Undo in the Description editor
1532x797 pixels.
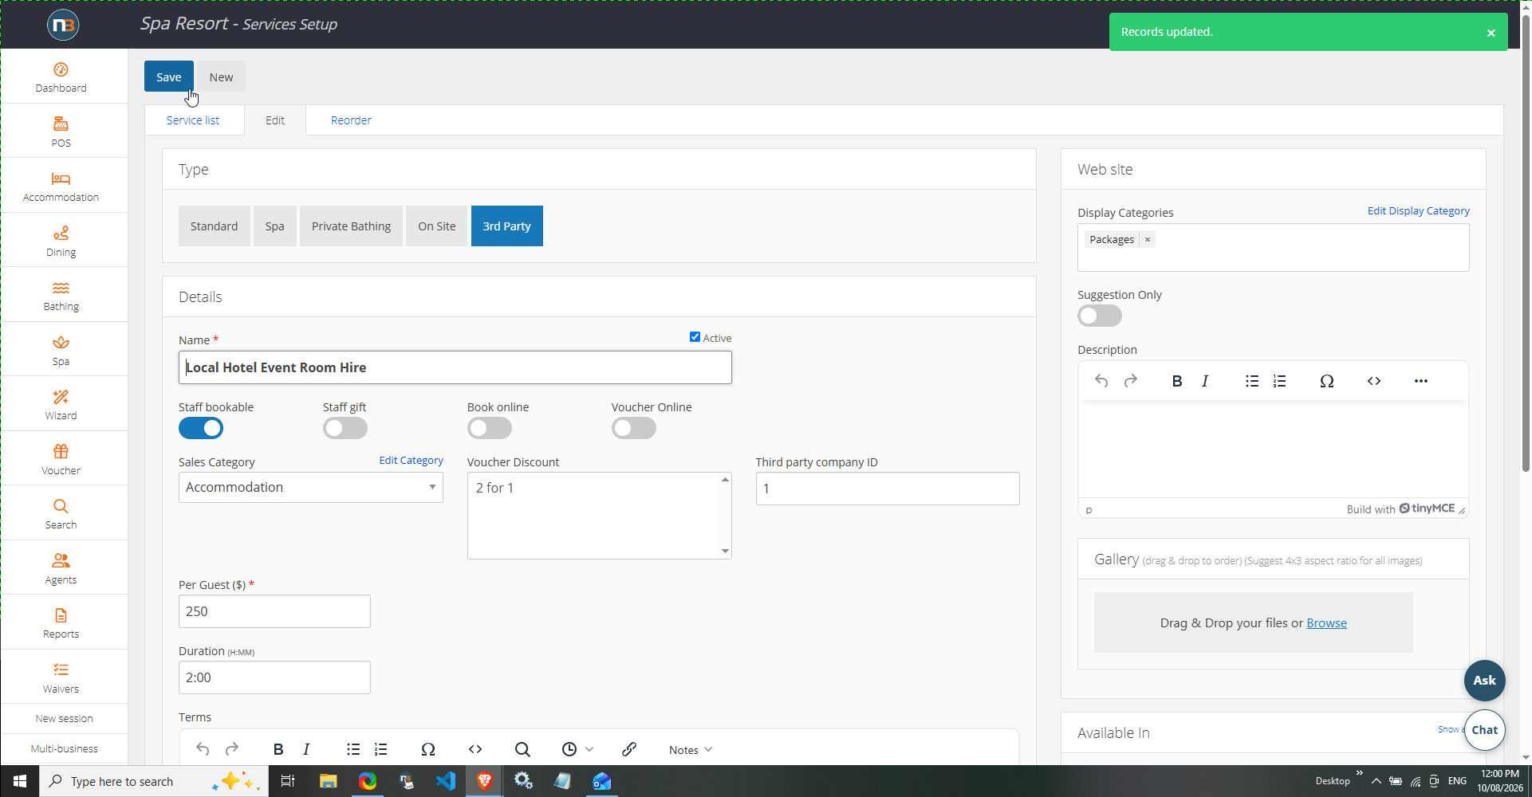(x=1101, y=381)
